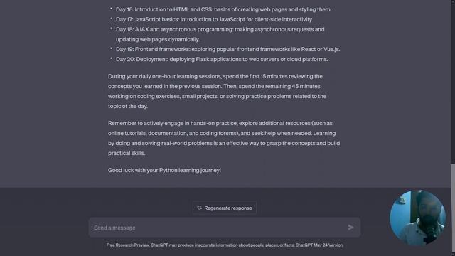
Task: Click the Good luck with your Python line
Action: point(164,170)
